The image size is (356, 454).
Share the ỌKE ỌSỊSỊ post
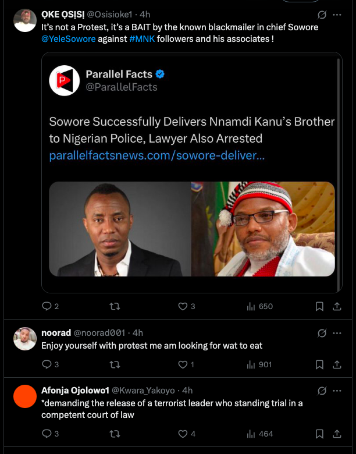click(x=337, y=306)
